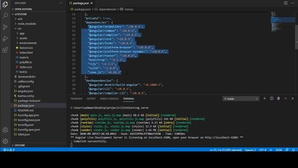Maximize the panel with chevron up
298x168 pixels.
(x=285, y=98)
